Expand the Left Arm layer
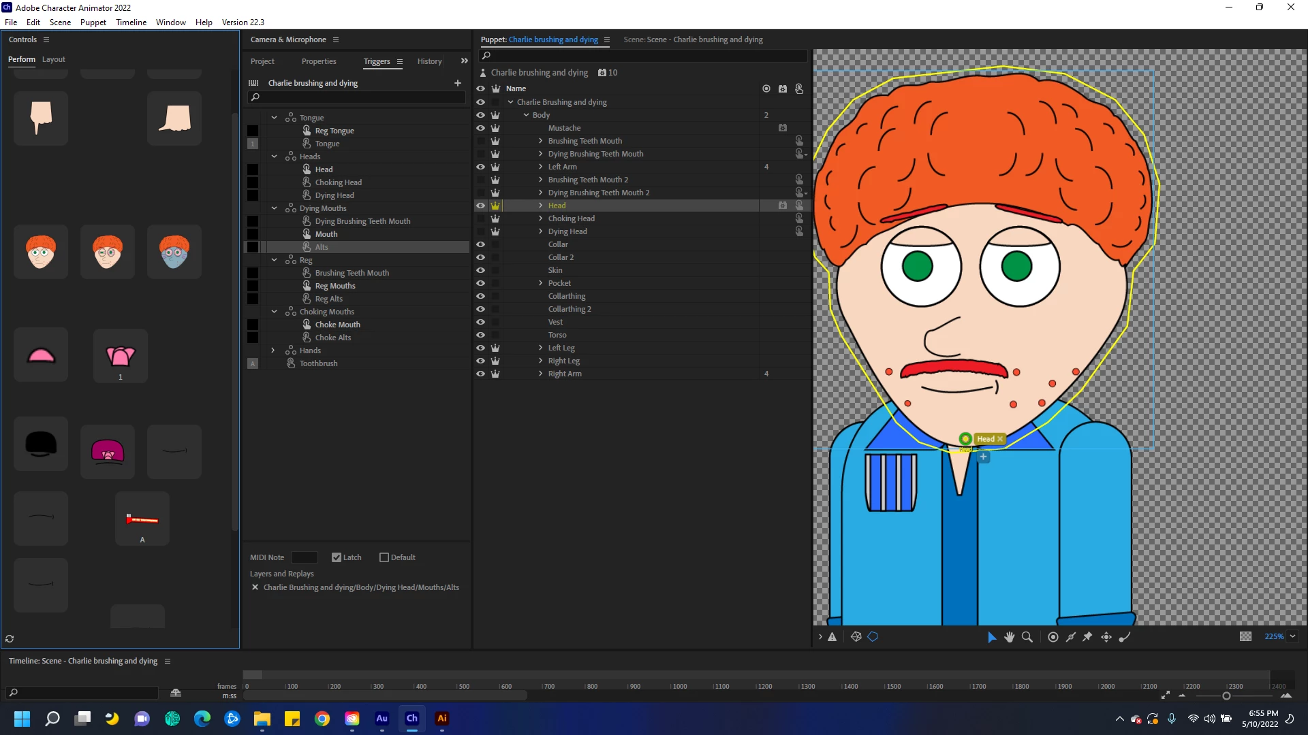Viewport: 1308px width, 735px height. 541,167
